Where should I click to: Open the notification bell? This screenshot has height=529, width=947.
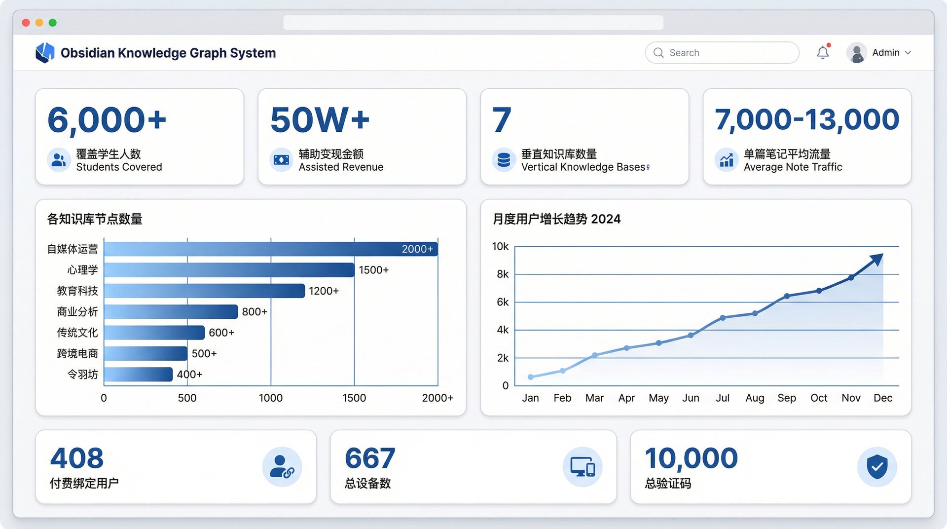[822, 52]
